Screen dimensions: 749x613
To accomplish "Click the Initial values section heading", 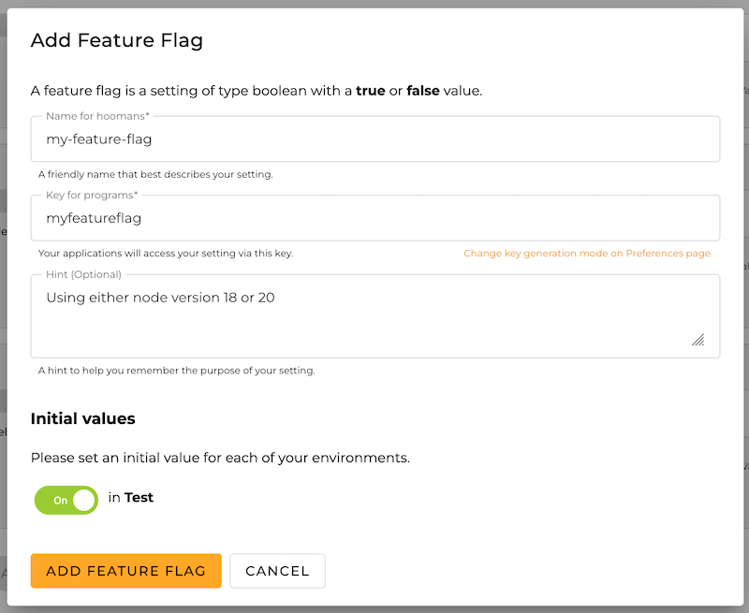I will [x=83, y=418].
